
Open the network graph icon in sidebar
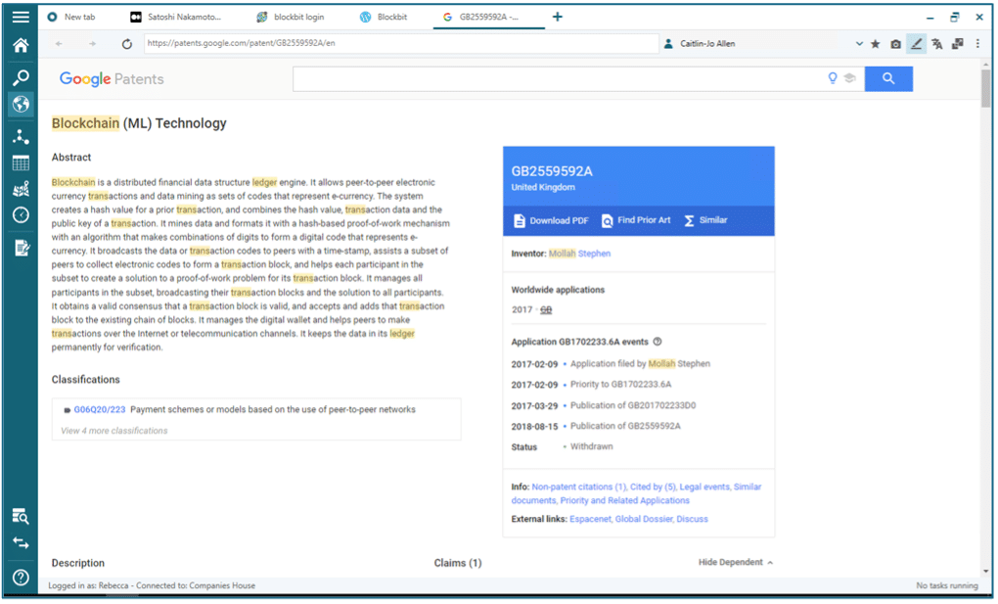(21, 136)
